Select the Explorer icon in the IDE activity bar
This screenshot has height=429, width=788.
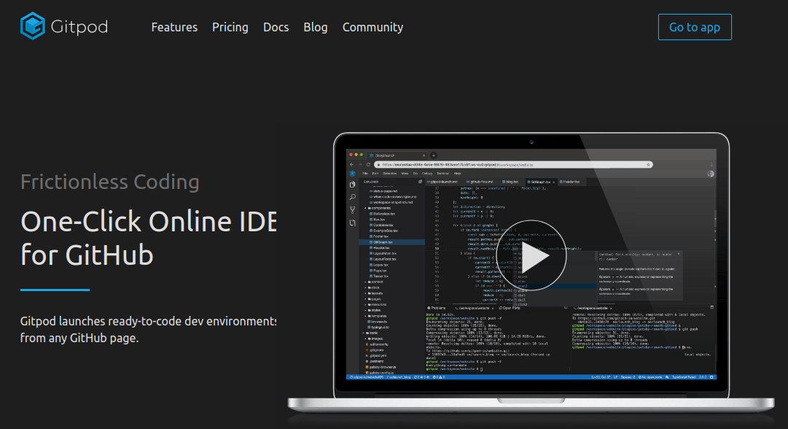351,185
